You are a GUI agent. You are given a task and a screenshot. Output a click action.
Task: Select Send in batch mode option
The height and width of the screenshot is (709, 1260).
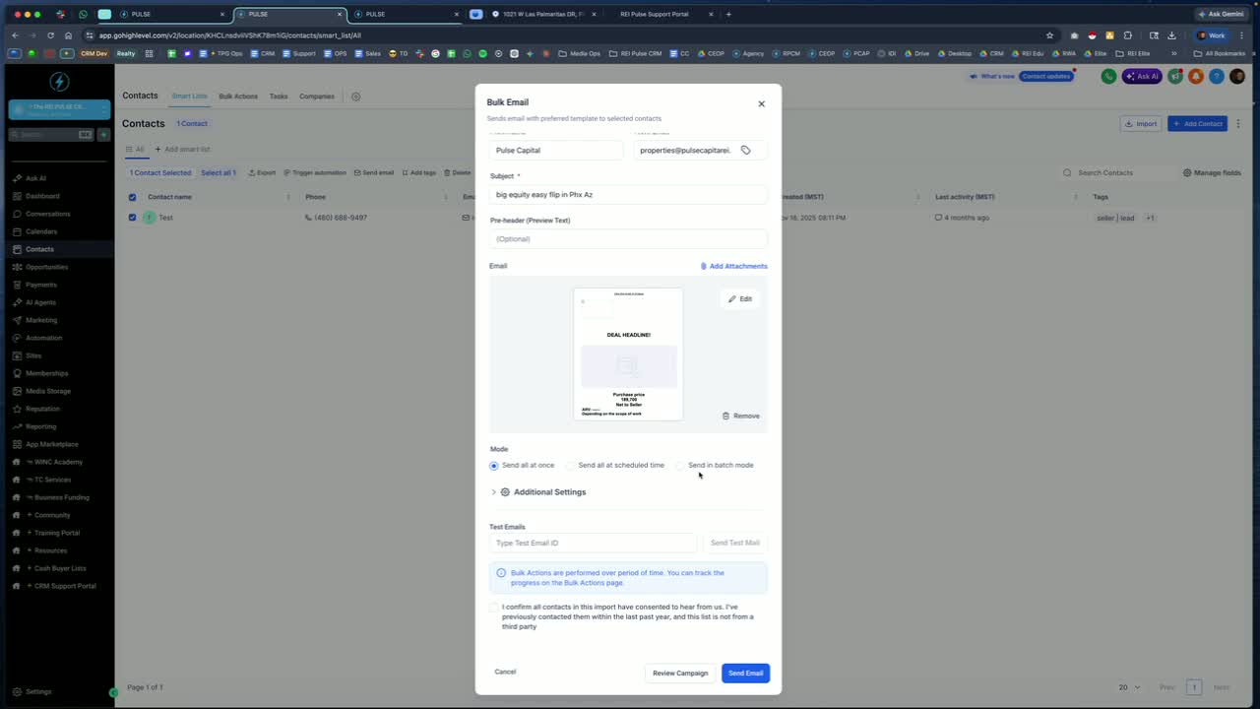[x=680, y=465]
